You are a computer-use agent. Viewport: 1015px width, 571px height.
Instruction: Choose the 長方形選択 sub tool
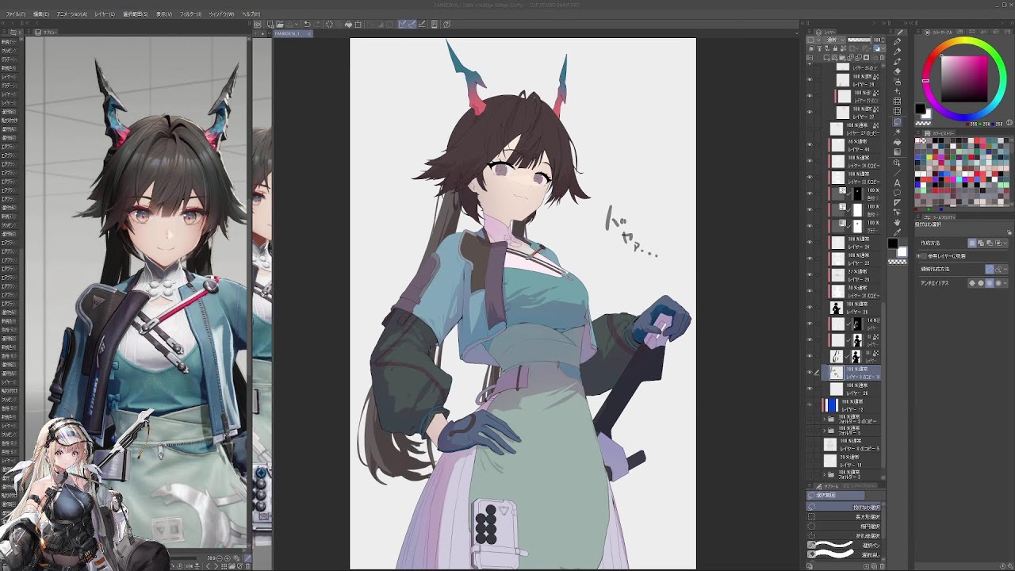pos(844,516)
